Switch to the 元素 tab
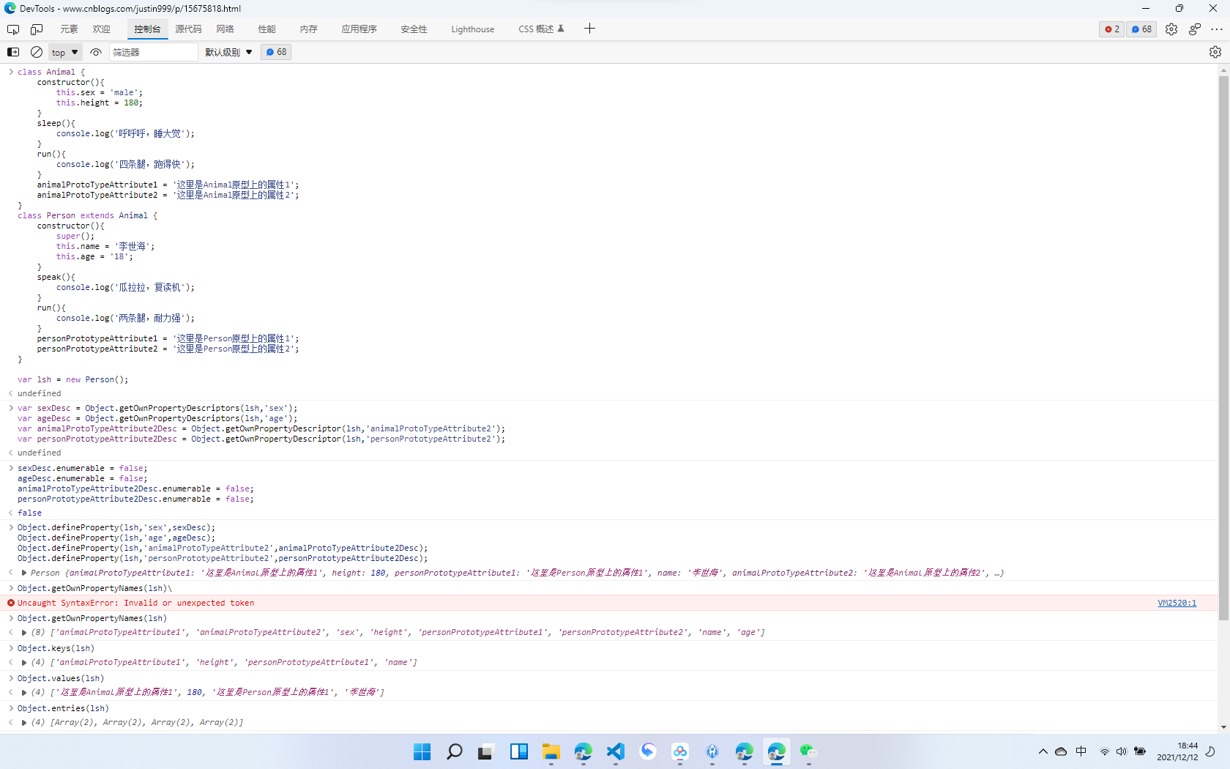 click(69, 29)
